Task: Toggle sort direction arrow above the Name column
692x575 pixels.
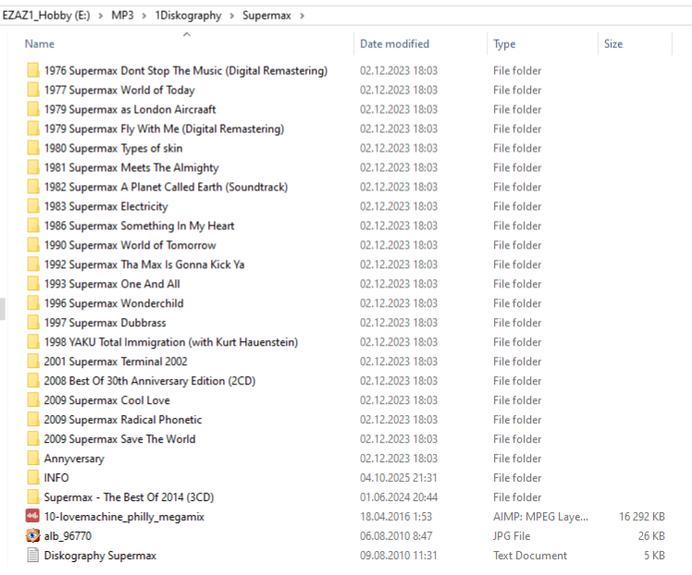Action: pos(187,34)
